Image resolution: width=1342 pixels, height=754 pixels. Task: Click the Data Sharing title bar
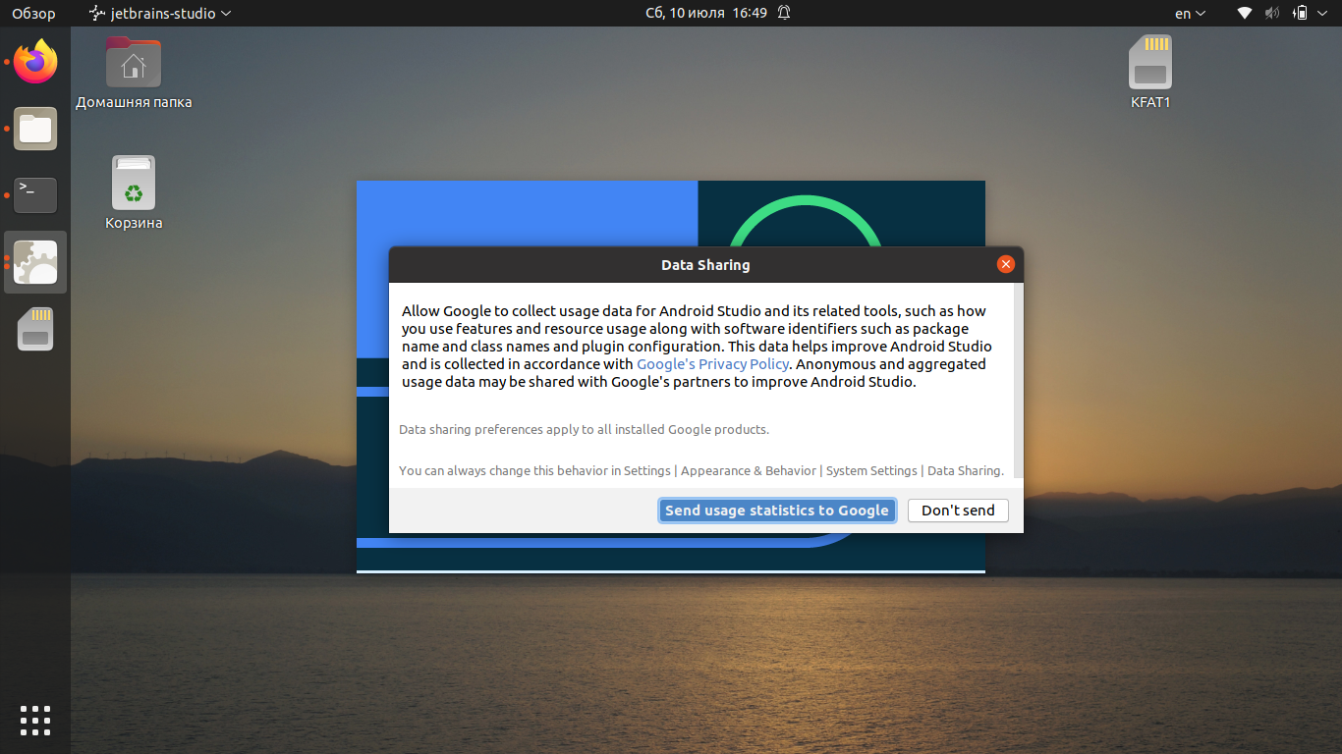tap(705, 265)
